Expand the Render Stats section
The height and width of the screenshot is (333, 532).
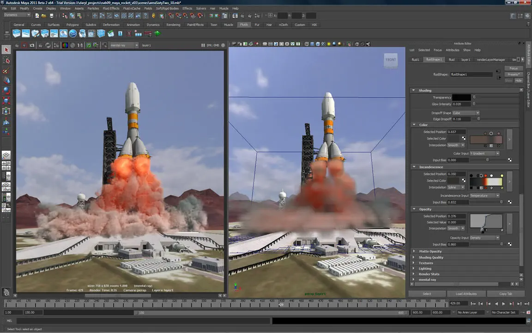429,274
